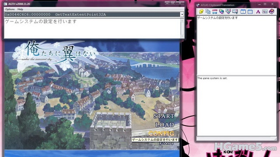The height and width of the screenshot is (157, 280).
Task: Click the copy documents icon in ATLAS
Action: point(208,12)
